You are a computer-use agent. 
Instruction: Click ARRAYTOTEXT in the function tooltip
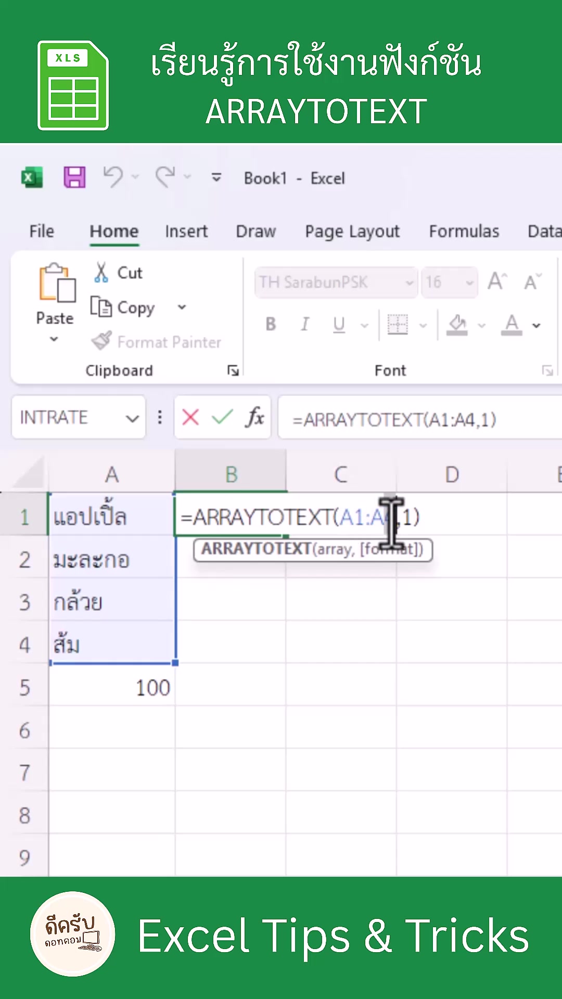(x=256, y=548)
